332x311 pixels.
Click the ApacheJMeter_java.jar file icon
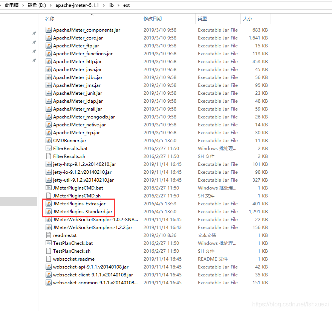[49, 69]
